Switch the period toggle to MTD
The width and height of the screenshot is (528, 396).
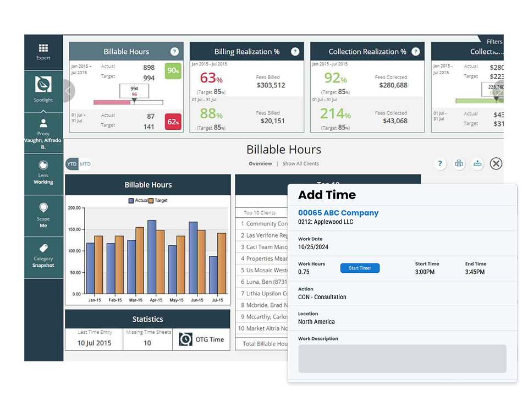pos(85,164)
